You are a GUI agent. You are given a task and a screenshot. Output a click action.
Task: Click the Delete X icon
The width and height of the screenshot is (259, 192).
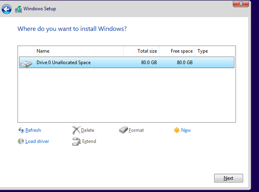76,130
